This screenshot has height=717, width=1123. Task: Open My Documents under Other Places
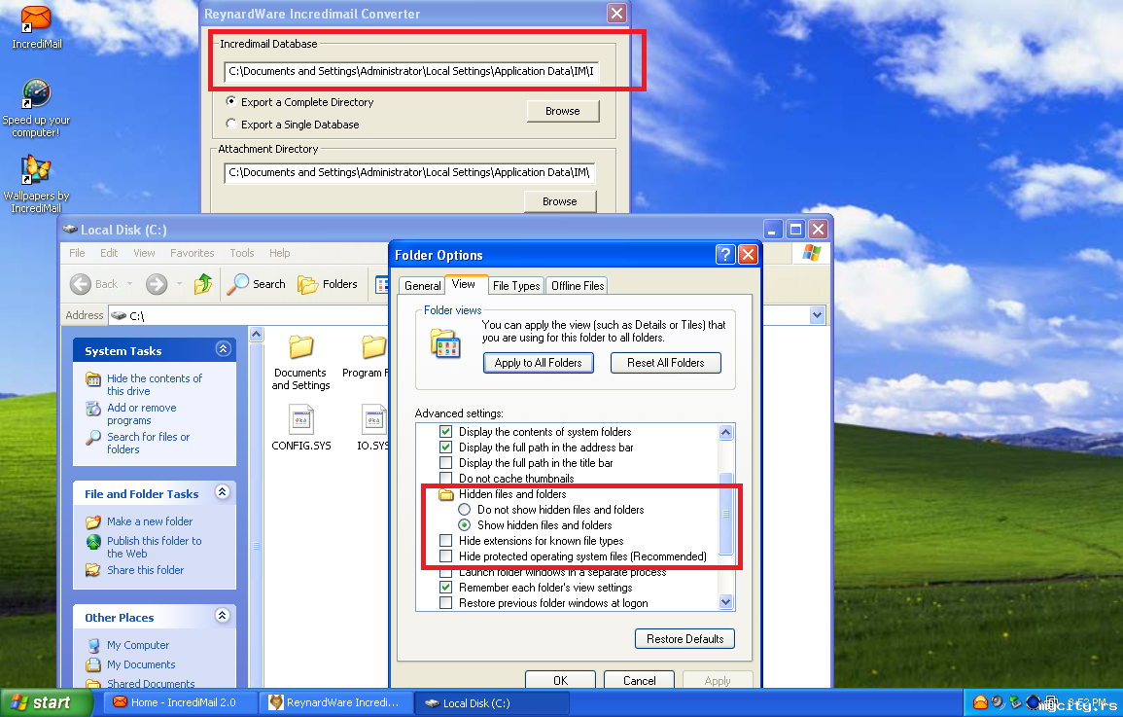pyautogui.click(x=141, y=664)
